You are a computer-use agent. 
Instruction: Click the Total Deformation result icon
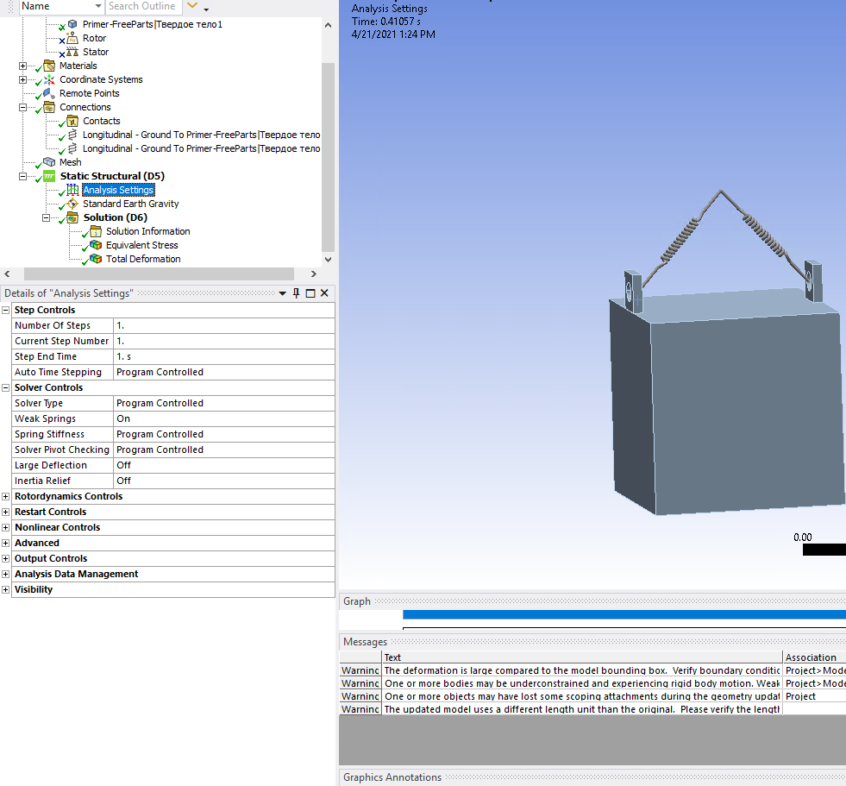coord(96,259)
